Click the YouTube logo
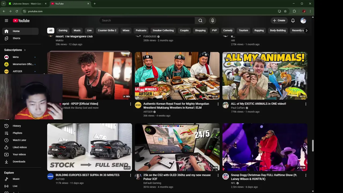The width and height of the screenshot is (343, 193). pyautogui.click(x=21, y=21)
